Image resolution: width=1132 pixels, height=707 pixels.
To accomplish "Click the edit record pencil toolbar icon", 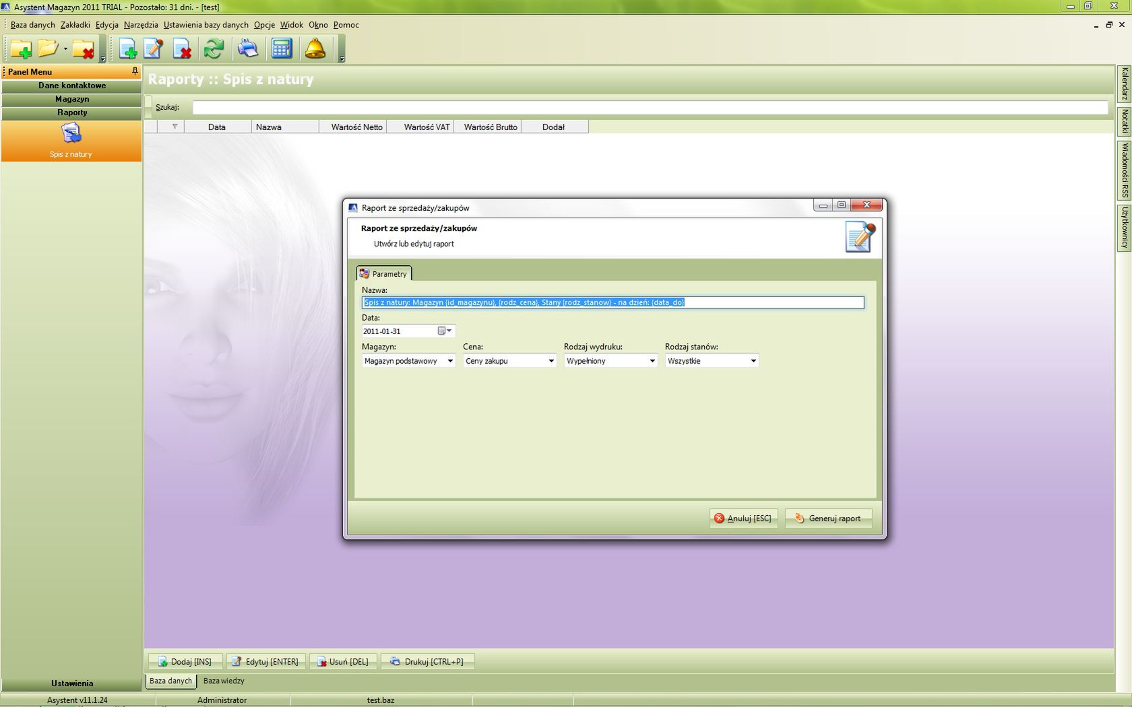I will (154, 48).
